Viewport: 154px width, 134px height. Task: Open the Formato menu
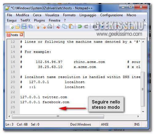click(x=69, y=15)
